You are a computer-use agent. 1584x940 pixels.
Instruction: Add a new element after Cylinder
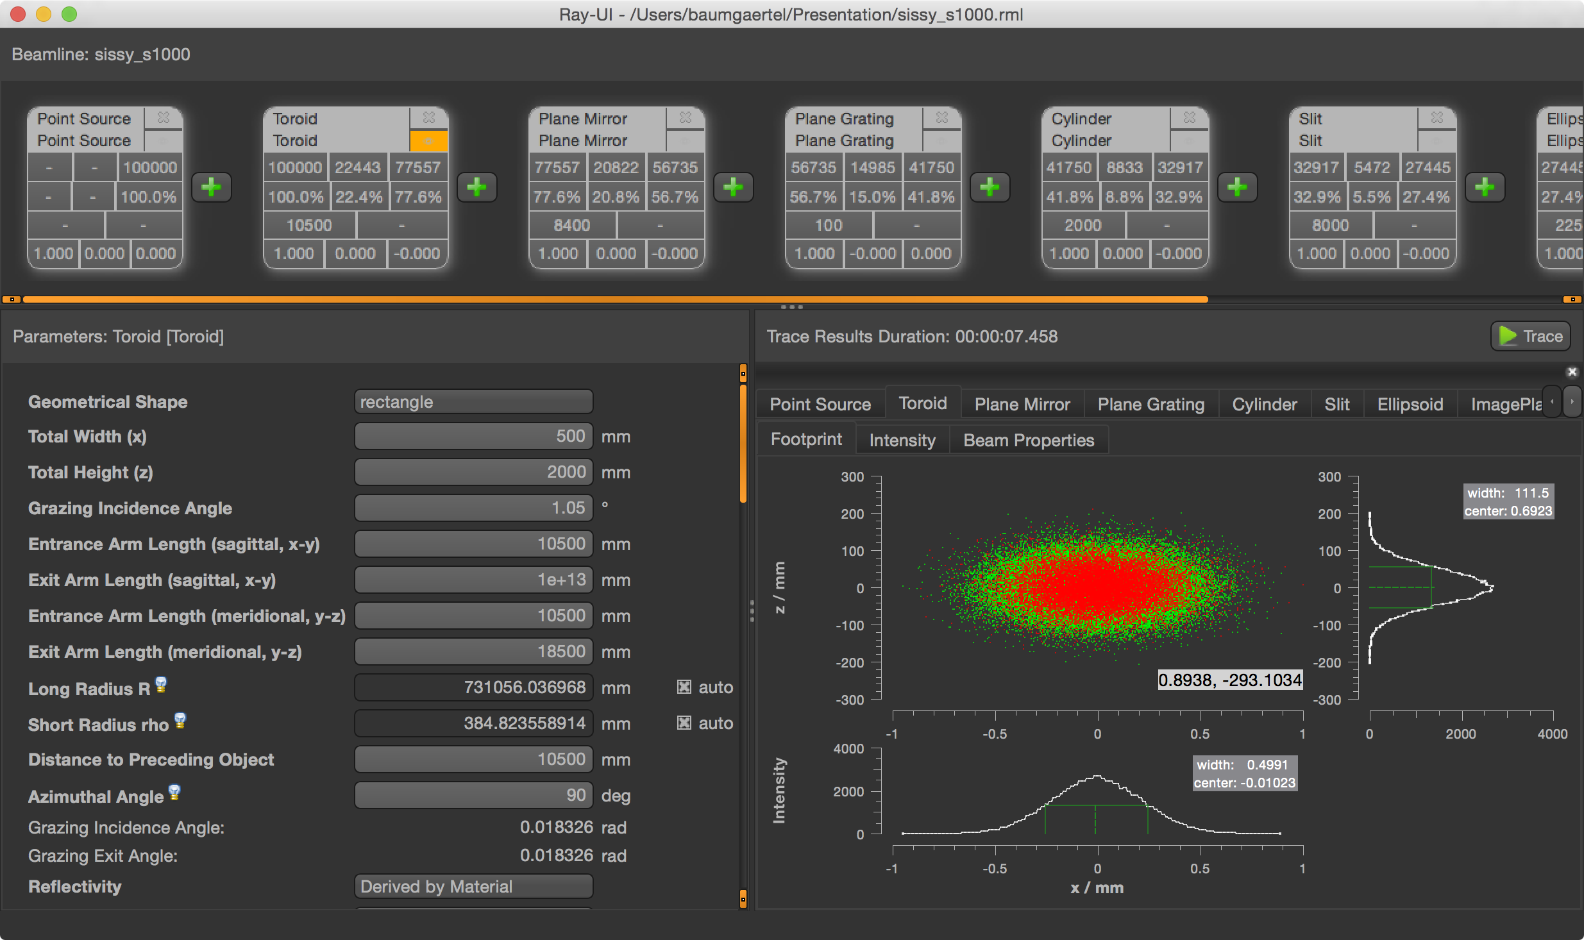1237,187
